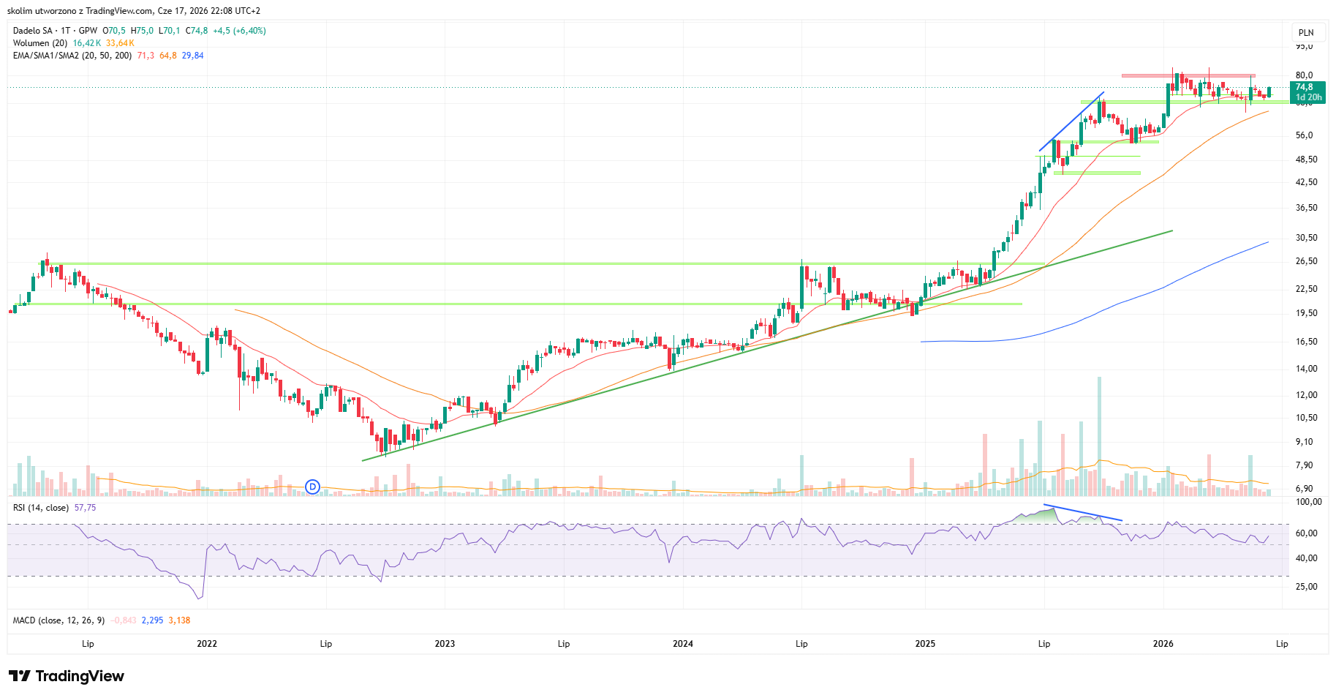Screen dimensions: 1336x698
Task: Click the change value +4,5 (+6,40%)
Action: pyautogui.click(x=239, y=31)
